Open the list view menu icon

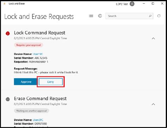click(91, 16)
